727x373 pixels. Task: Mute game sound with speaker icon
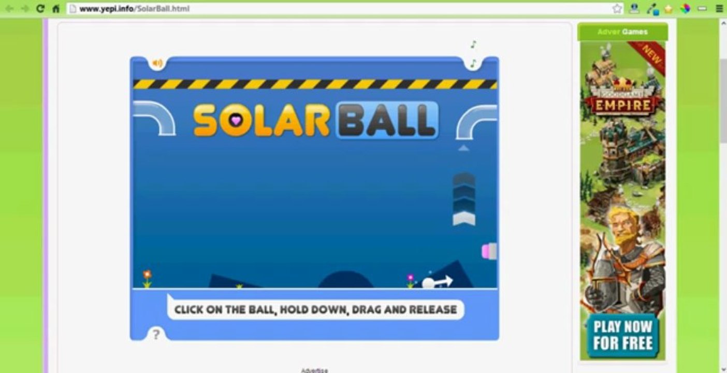click(x=157, y=64)
